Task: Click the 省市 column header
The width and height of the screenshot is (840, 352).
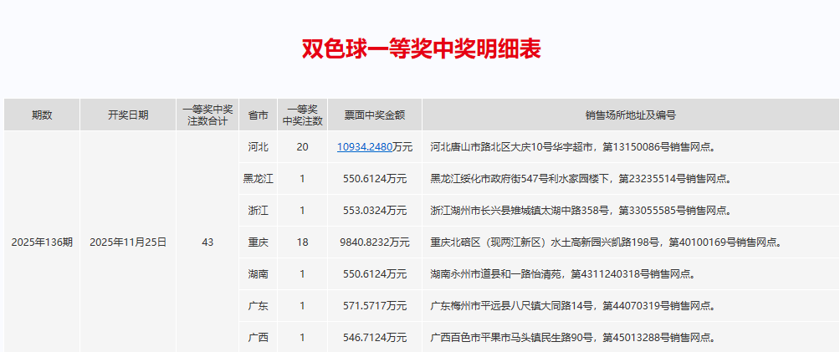Action: click(x=258, y=115)
